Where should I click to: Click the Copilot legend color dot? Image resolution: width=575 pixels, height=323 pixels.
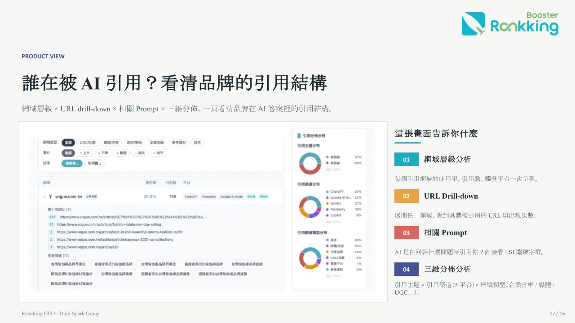coord(327,215)
